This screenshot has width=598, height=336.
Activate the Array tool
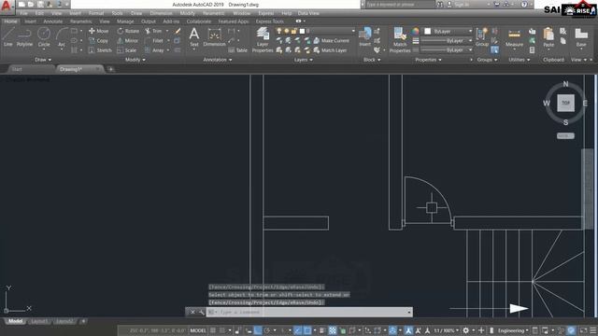coord(154,49)
